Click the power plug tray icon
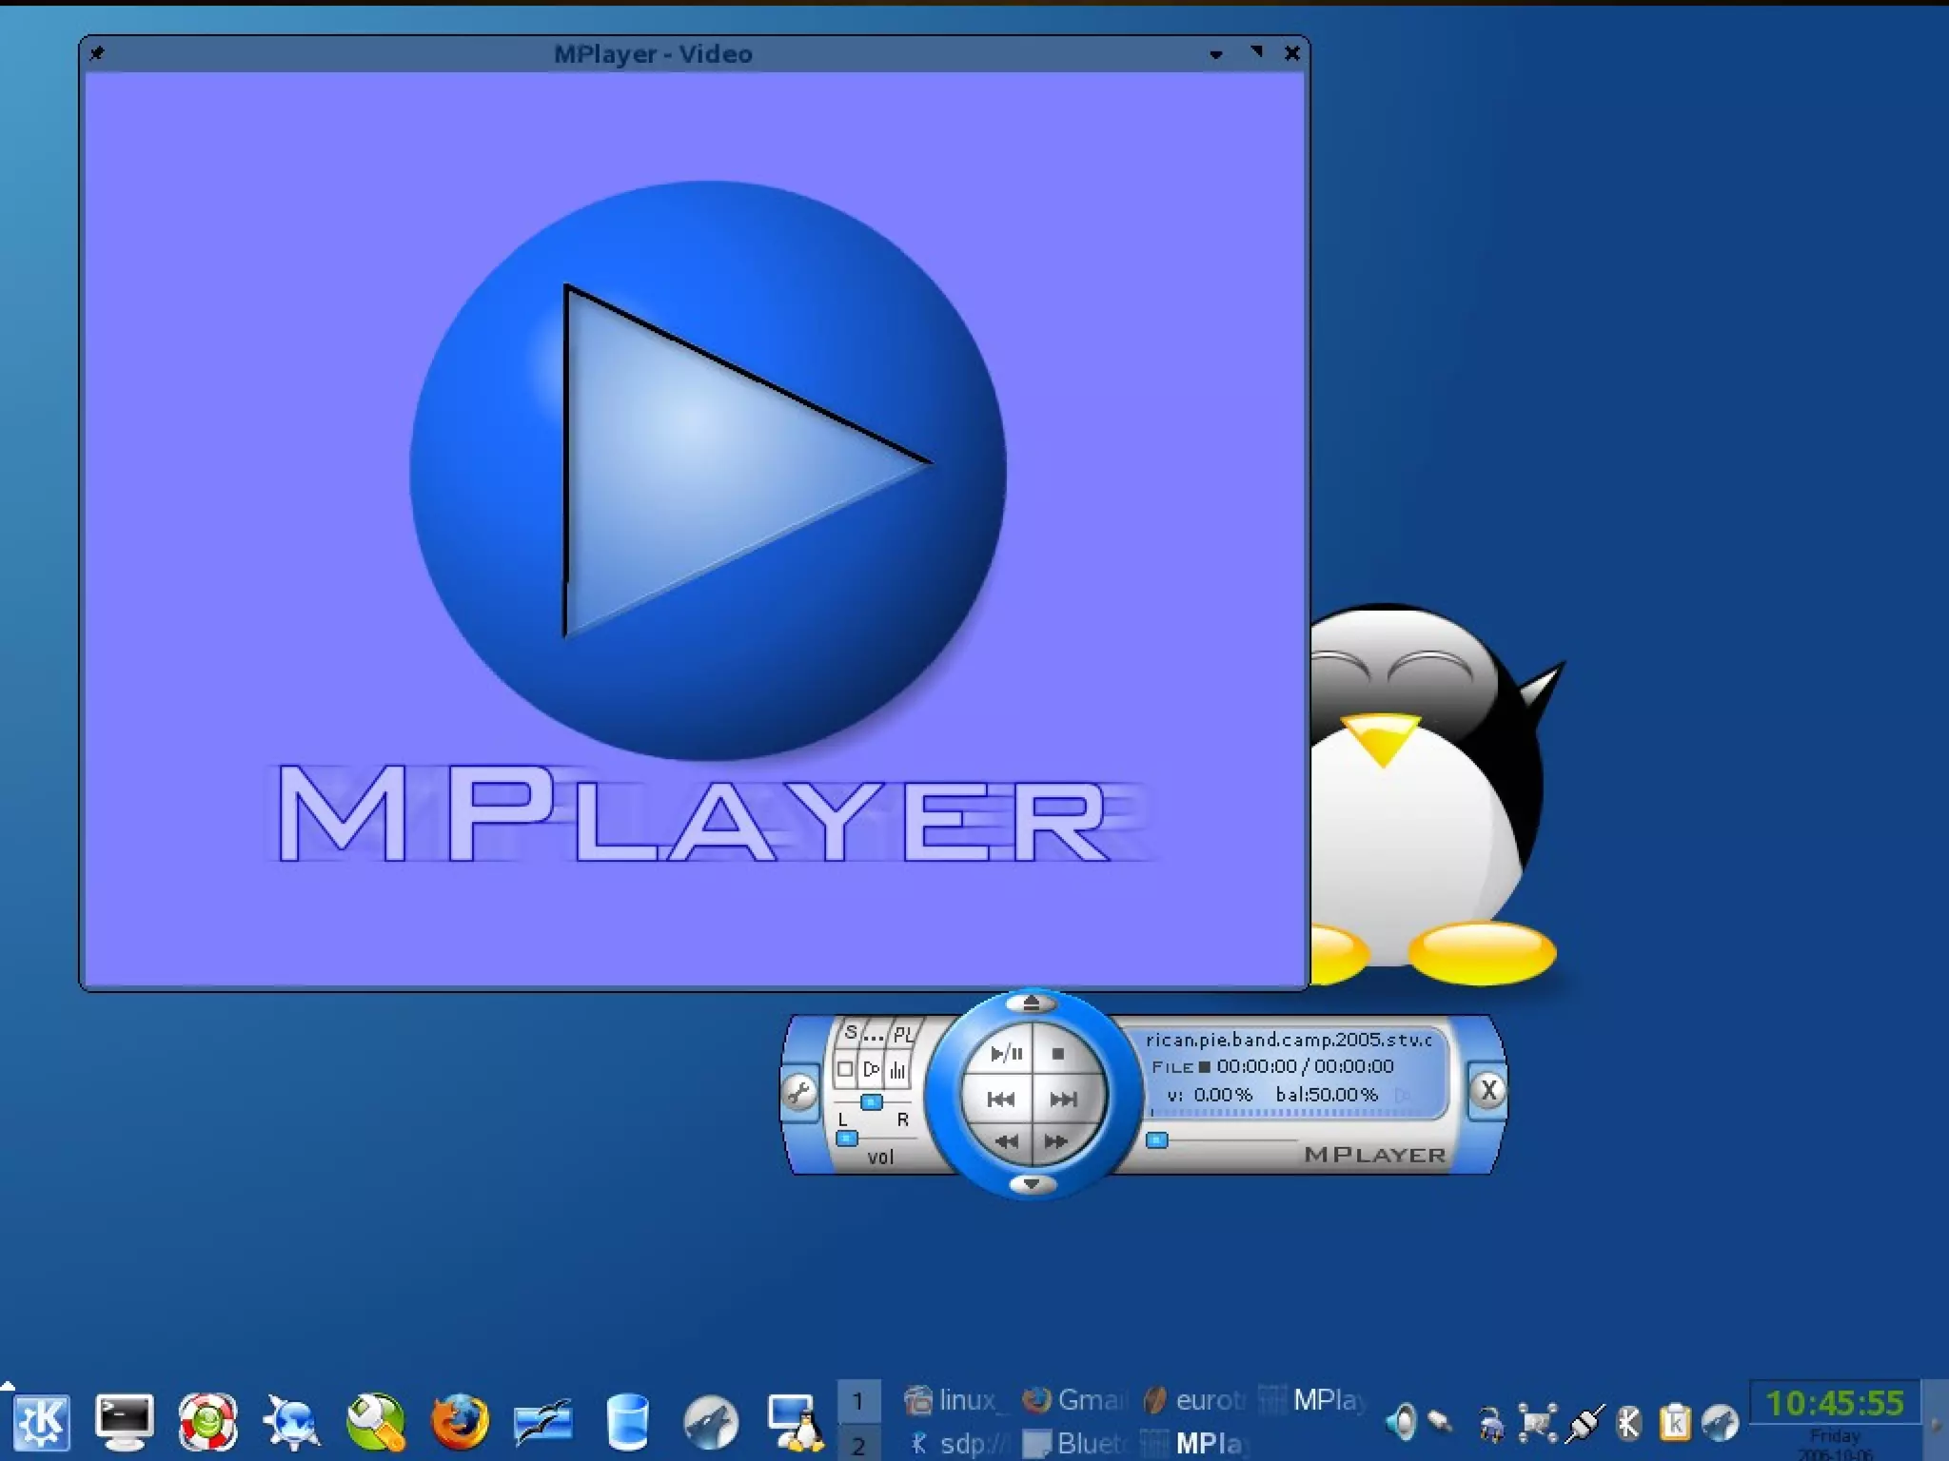The image size is (1949, 1461). tap(1491, 1424)
